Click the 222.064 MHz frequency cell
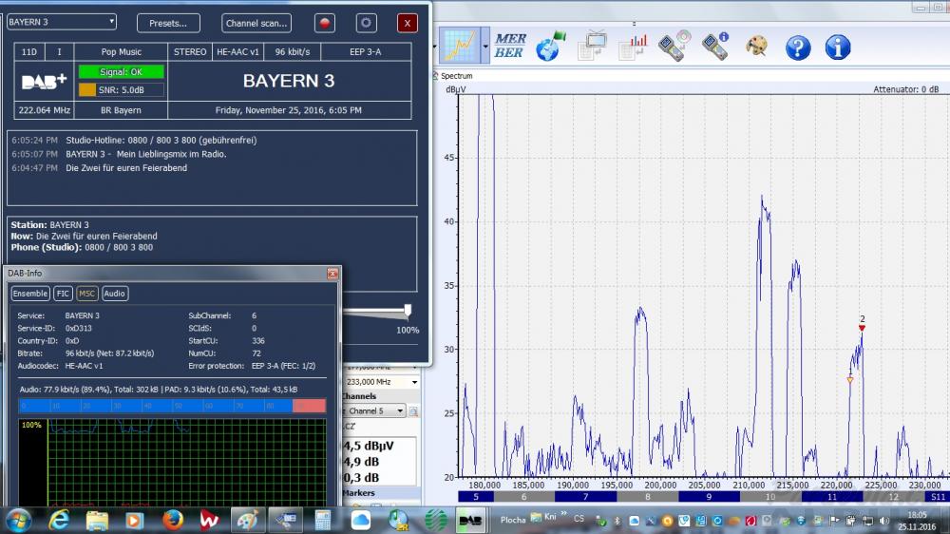Viewport: 950px width, 534px height. pos(45,110)
